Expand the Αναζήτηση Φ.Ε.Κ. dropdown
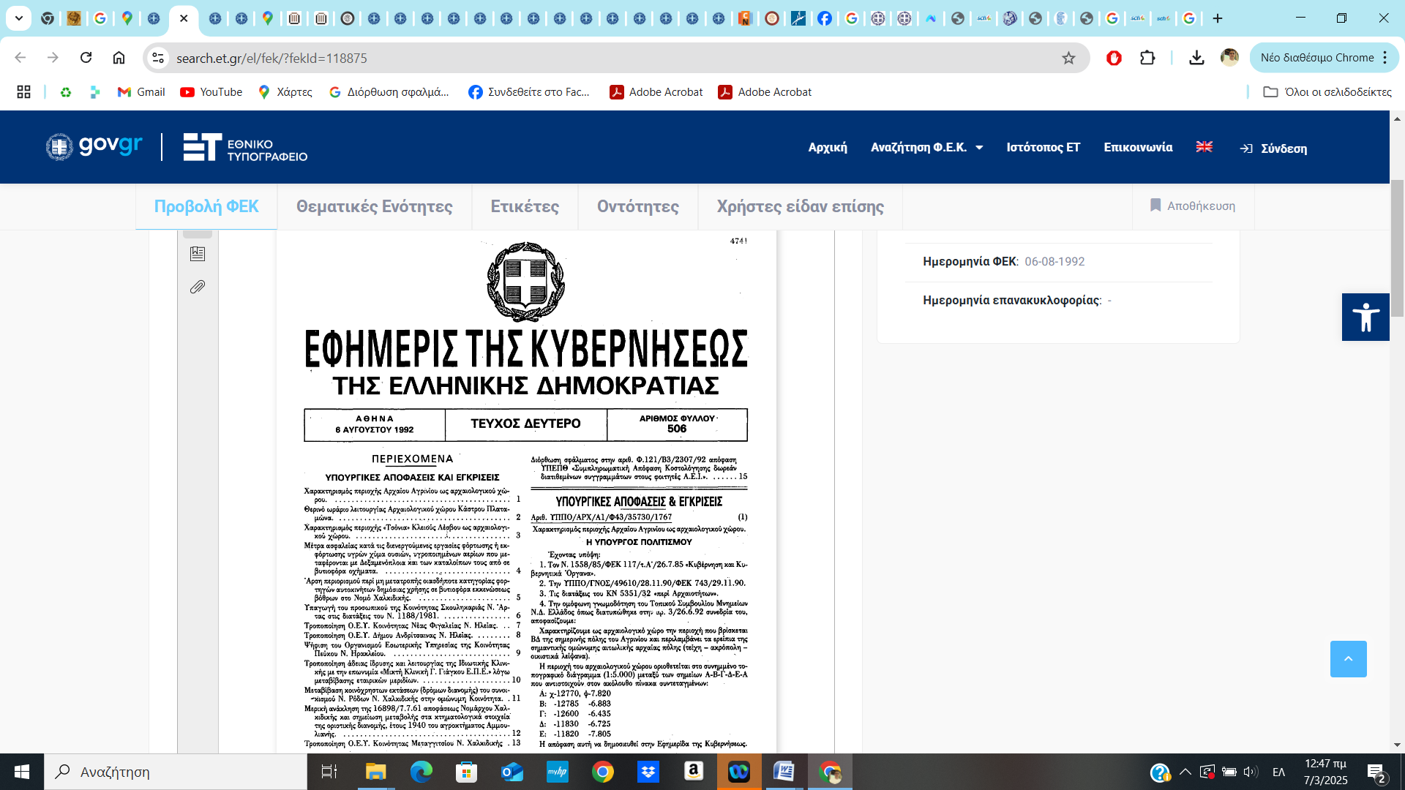 pyautogui.click(x=926, y=147)
